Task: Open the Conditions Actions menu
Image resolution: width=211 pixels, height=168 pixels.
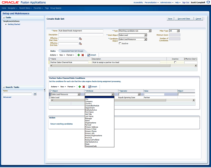Action: (x=55, y=87)
